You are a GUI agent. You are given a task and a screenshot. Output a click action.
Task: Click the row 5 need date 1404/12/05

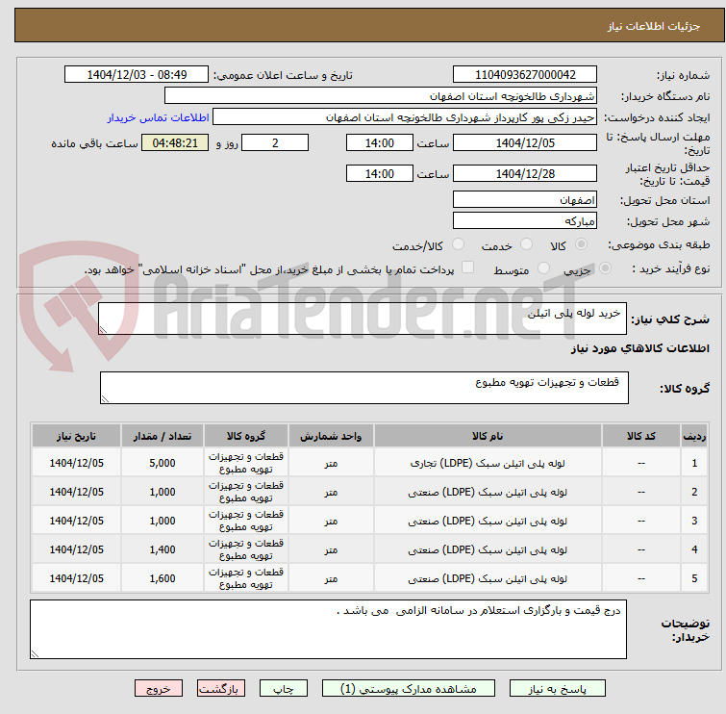point(76,578)
